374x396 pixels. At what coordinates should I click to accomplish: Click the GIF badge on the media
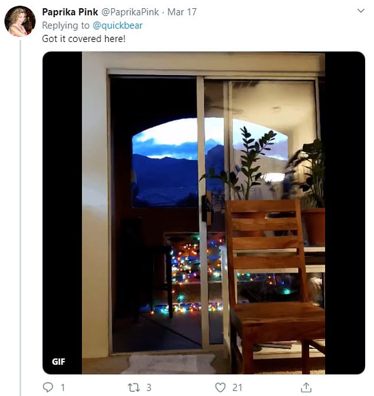coord(58,362)
